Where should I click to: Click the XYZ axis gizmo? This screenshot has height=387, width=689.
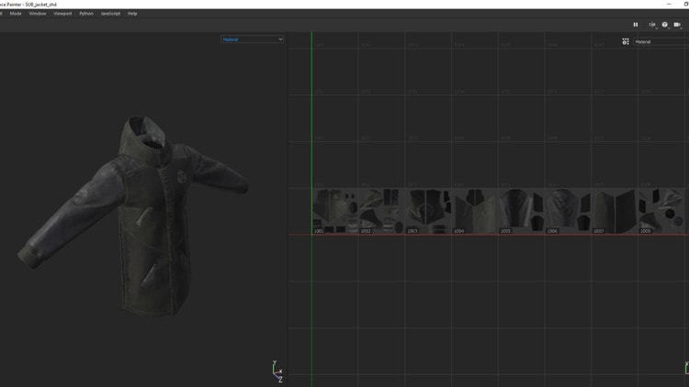point(277,371)
